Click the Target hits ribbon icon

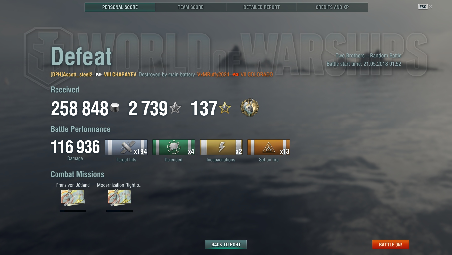coord(126,147)
